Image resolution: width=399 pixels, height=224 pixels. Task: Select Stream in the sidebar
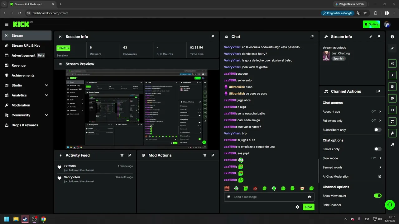pos(26,35)
